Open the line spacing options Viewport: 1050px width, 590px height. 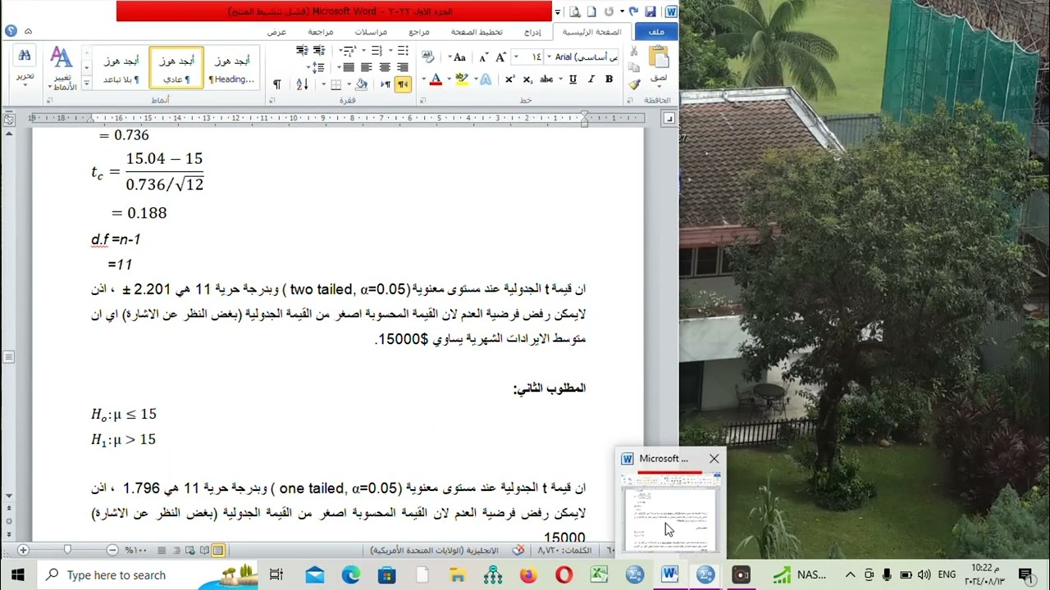click(x=318, y=66)
